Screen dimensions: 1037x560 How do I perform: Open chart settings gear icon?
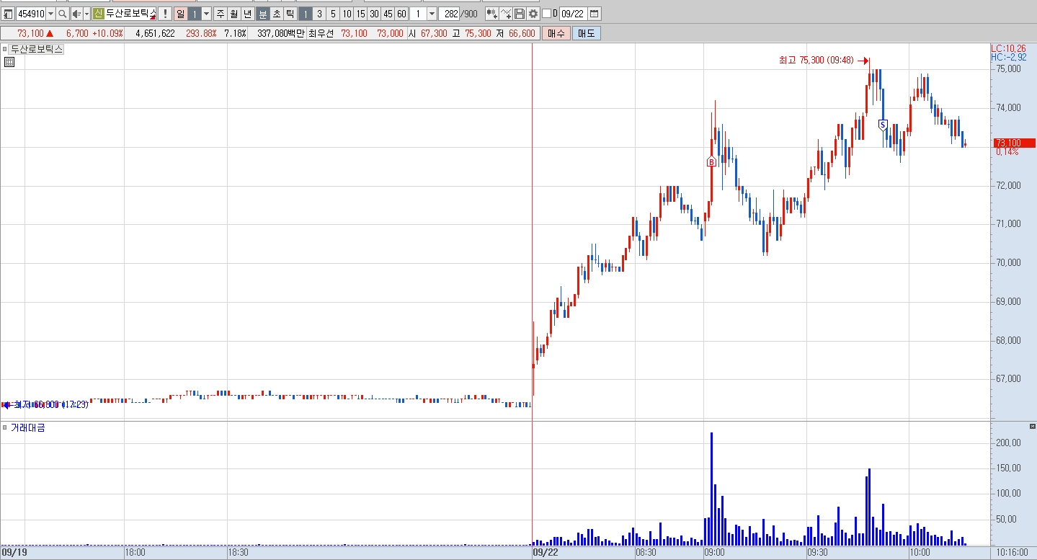point(533,14)
